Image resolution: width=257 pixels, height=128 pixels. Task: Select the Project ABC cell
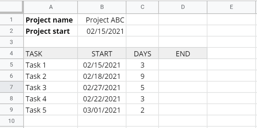[102, 19]
